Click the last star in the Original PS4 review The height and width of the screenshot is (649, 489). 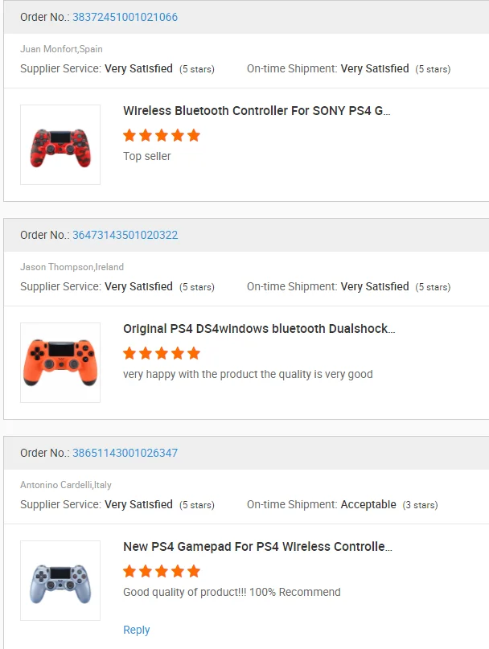tap(194, 353)
